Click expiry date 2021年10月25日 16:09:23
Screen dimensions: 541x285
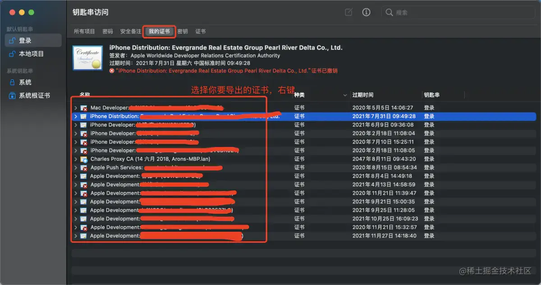[x=386, y=219]
